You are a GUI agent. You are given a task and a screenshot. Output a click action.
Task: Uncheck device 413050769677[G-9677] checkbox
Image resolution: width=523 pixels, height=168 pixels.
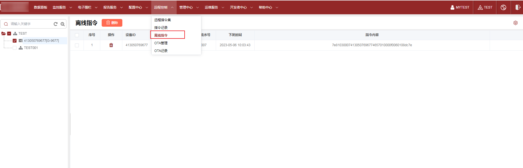pyautogui.click(x=15, y=41)
